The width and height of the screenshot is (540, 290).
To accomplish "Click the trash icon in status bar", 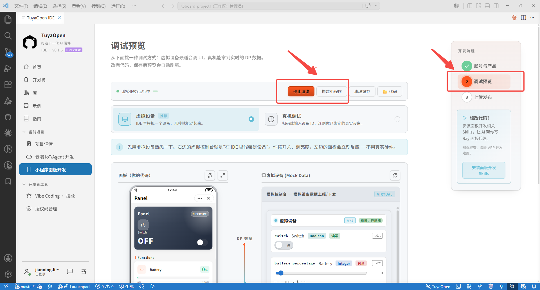I will [491, 286].
